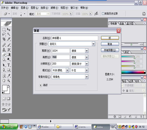Expand the 高级 advanced section
Screen dimensions: 147x130
[x=40, y=85]
